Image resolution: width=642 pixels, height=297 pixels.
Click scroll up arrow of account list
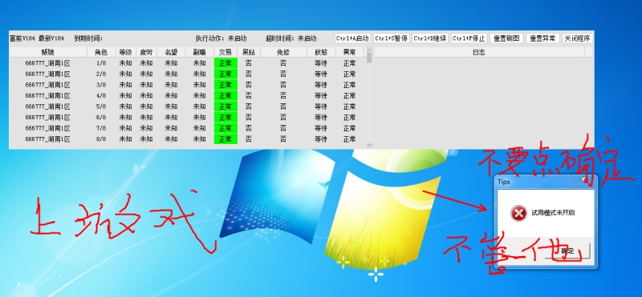pos(369,50)
